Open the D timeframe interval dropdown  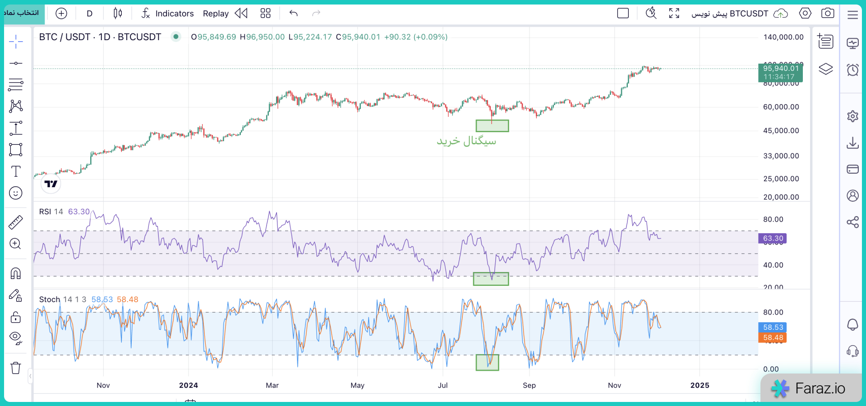point(89,14)
